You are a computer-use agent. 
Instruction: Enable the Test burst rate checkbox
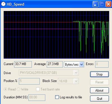click(38, 89)
